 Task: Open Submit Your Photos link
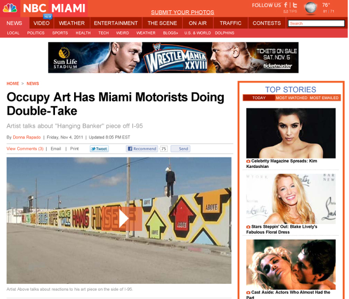pos(183,12)
